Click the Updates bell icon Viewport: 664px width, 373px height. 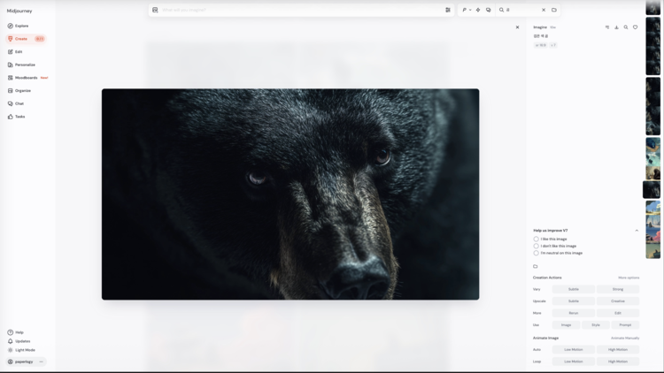10,341
